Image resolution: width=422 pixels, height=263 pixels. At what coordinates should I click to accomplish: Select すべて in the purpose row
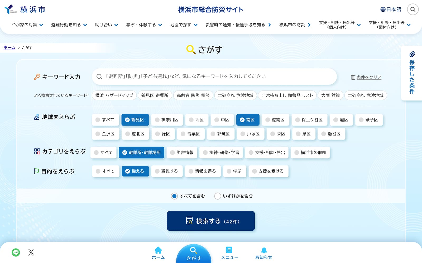(x=105, y=171)
